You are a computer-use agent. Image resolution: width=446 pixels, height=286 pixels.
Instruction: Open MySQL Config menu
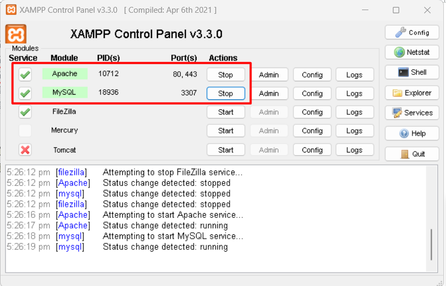click(x=313, y=94)
